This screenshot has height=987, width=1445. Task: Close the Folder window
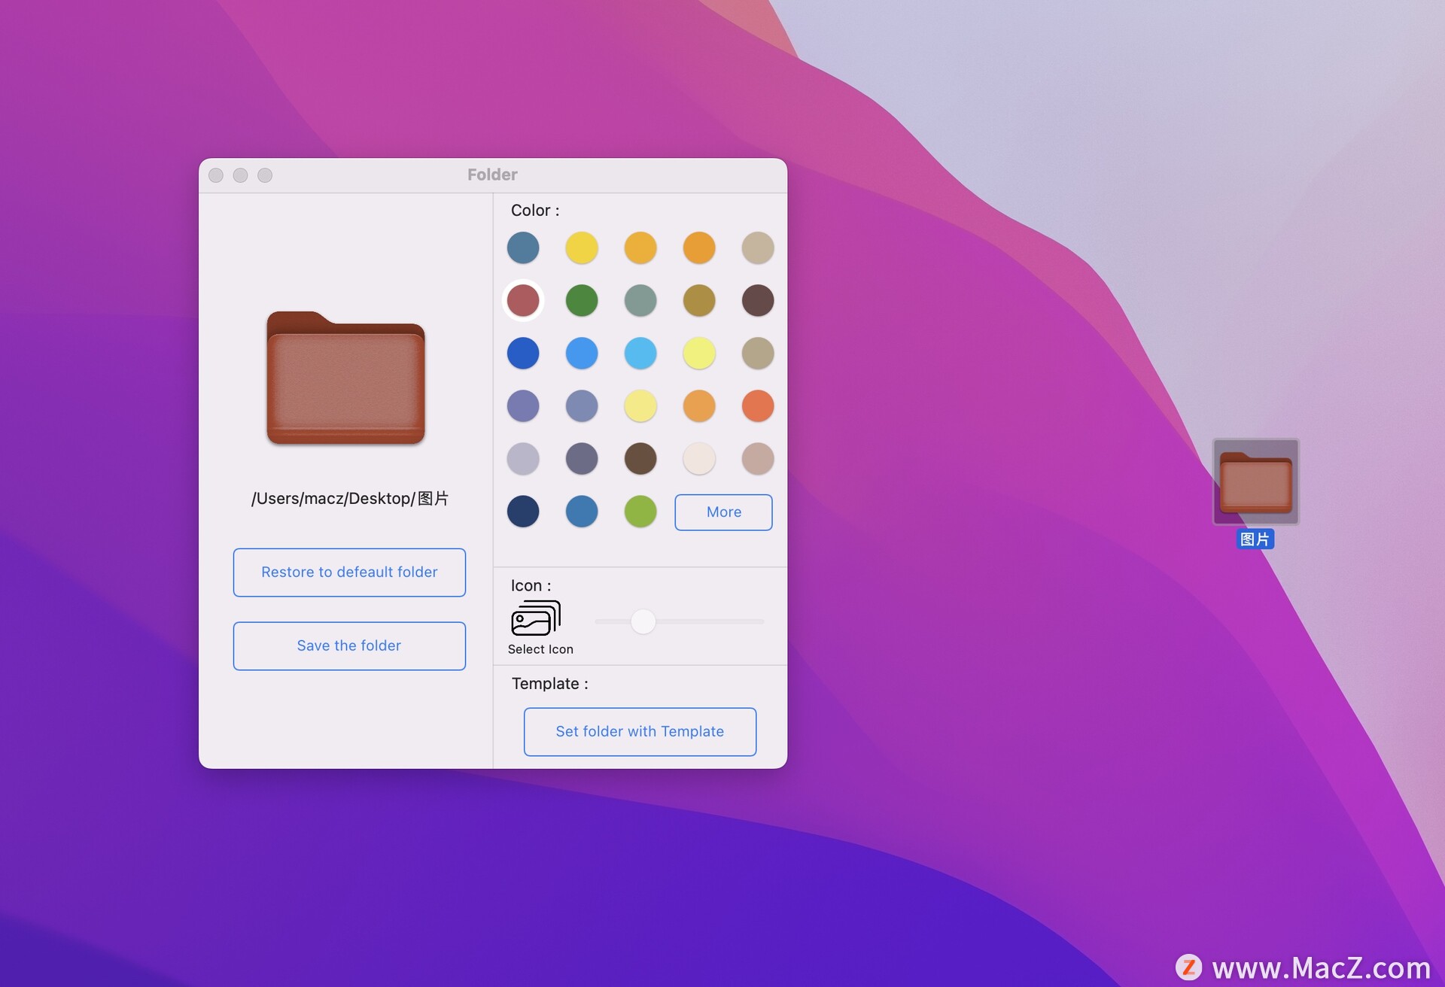coord(216,175)
